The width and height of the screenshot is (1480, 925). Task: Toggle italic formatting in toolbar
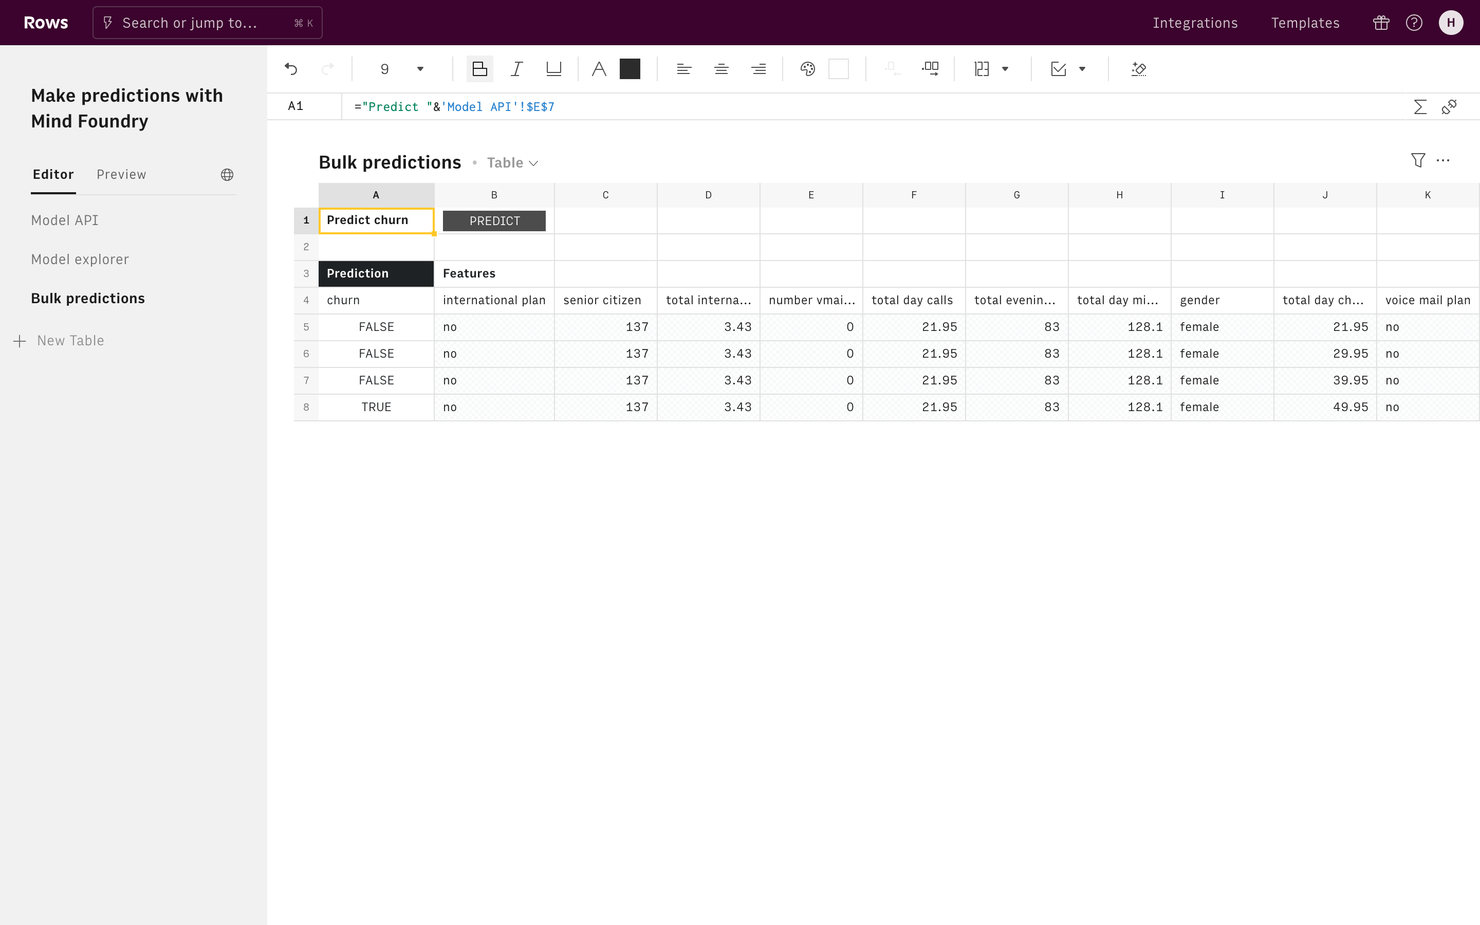point(517,69)
